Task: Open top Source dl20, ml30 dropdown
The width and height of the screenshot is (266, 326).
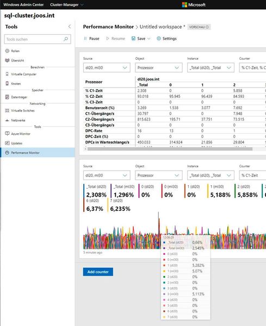Action: point(107,67)
